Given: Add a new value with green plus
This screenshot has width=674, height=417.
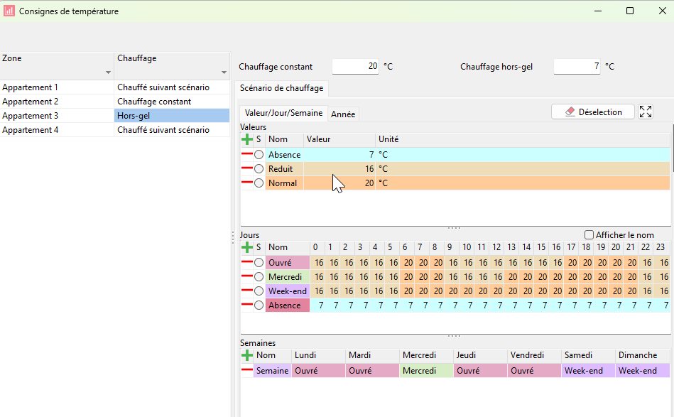Looking at the screenshot, I should tap(247, 140).
